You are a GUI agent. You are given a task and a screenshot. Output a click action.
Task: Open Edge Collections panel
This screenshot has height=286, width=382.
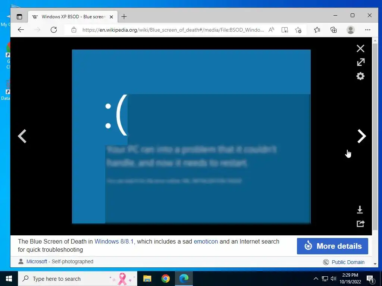(333, 30)
